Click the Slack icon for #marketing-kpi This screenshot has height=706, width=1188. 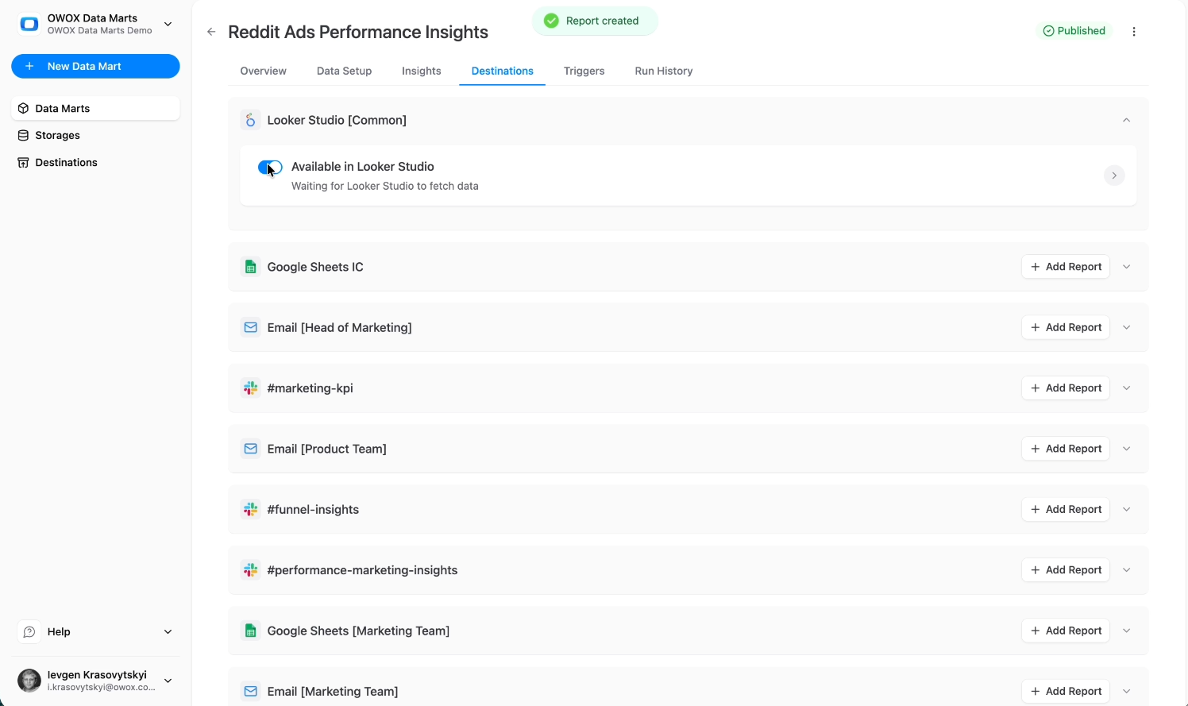[251, 388]
